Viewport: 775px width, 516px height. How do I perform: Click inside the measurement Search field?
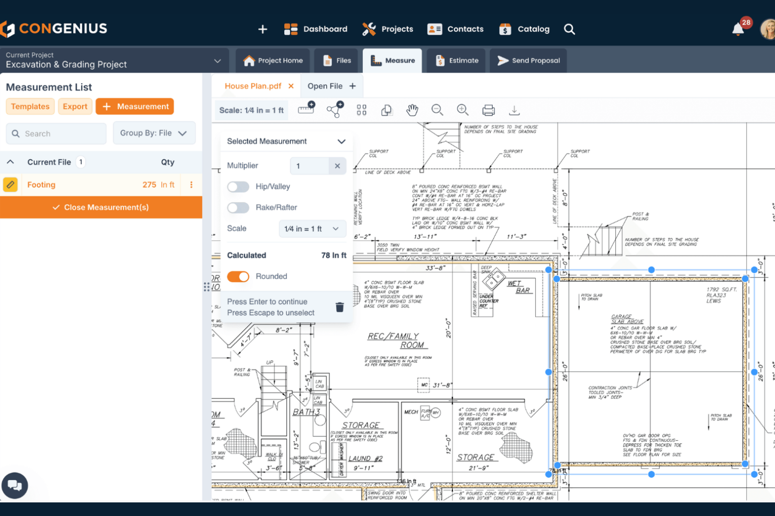pyautogui.click(x=56, y=133)
